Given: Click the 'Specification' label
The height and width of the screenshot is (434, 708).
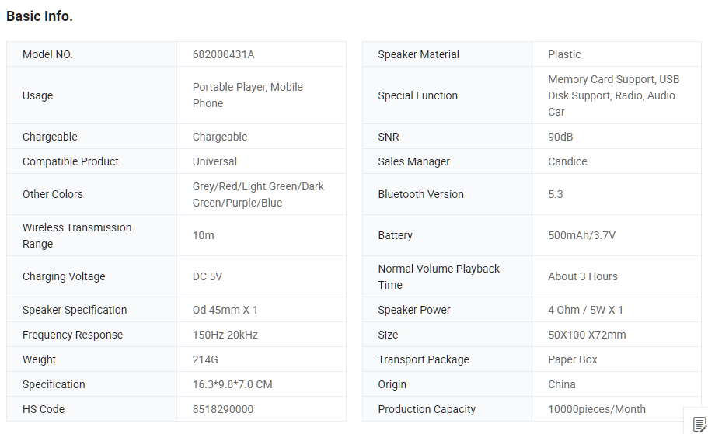Looking at the screenshot, I should 54,384.
